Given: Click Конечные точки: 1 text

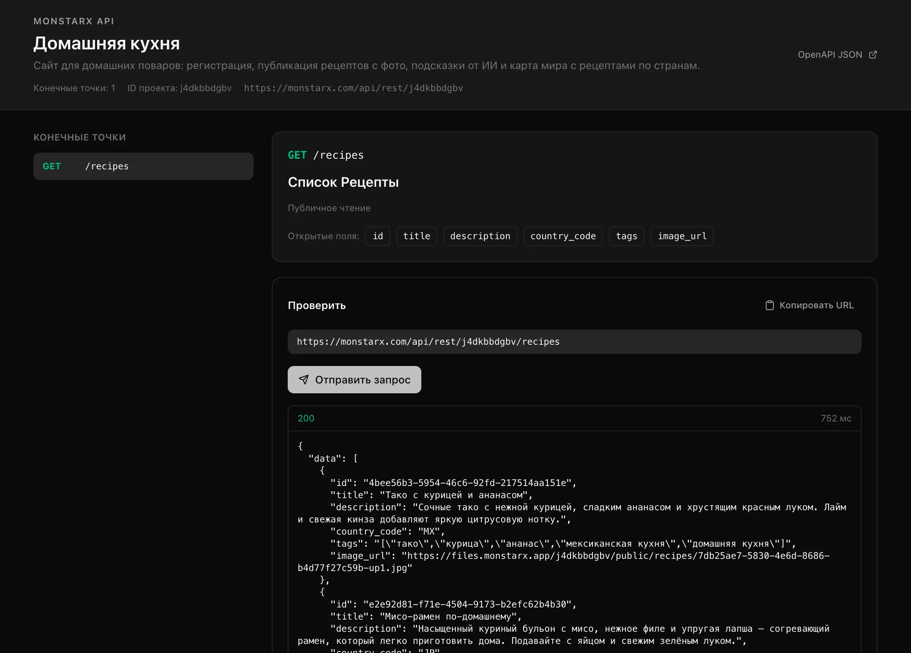Looking at the screenshot, I should [x=74, y=88].
